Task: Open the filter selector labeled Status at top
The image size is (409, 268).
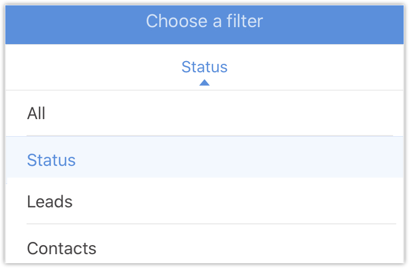Action: pyautogui.click(x=204, y=67)
